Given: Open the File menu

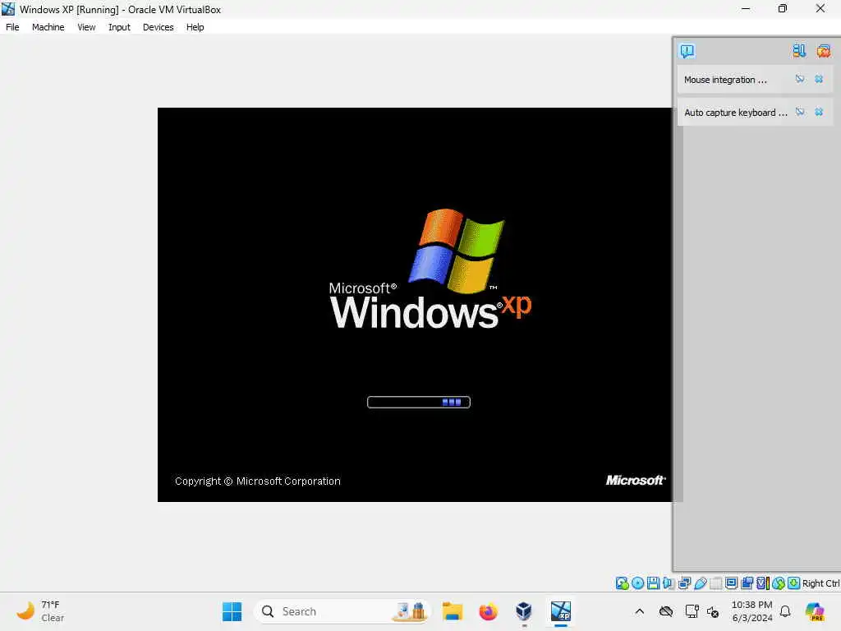Looking at the screenshot, I should point(12,27).
